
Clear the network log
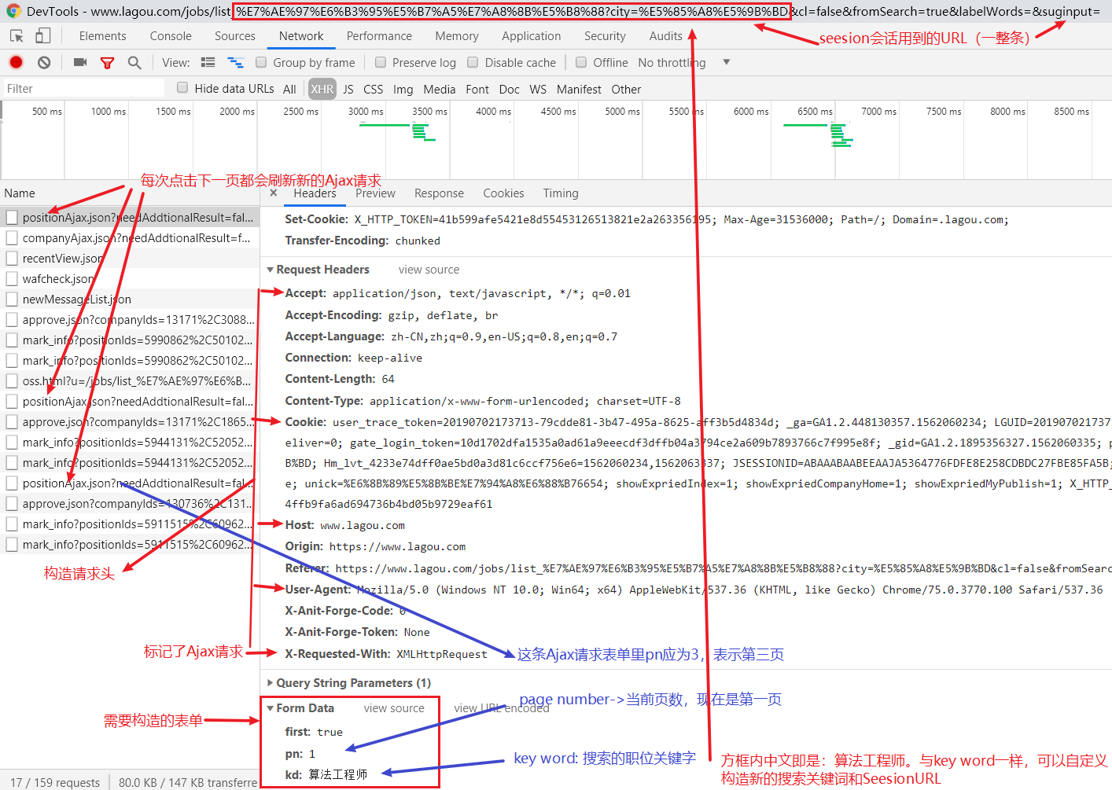click(x=44, y=62)
